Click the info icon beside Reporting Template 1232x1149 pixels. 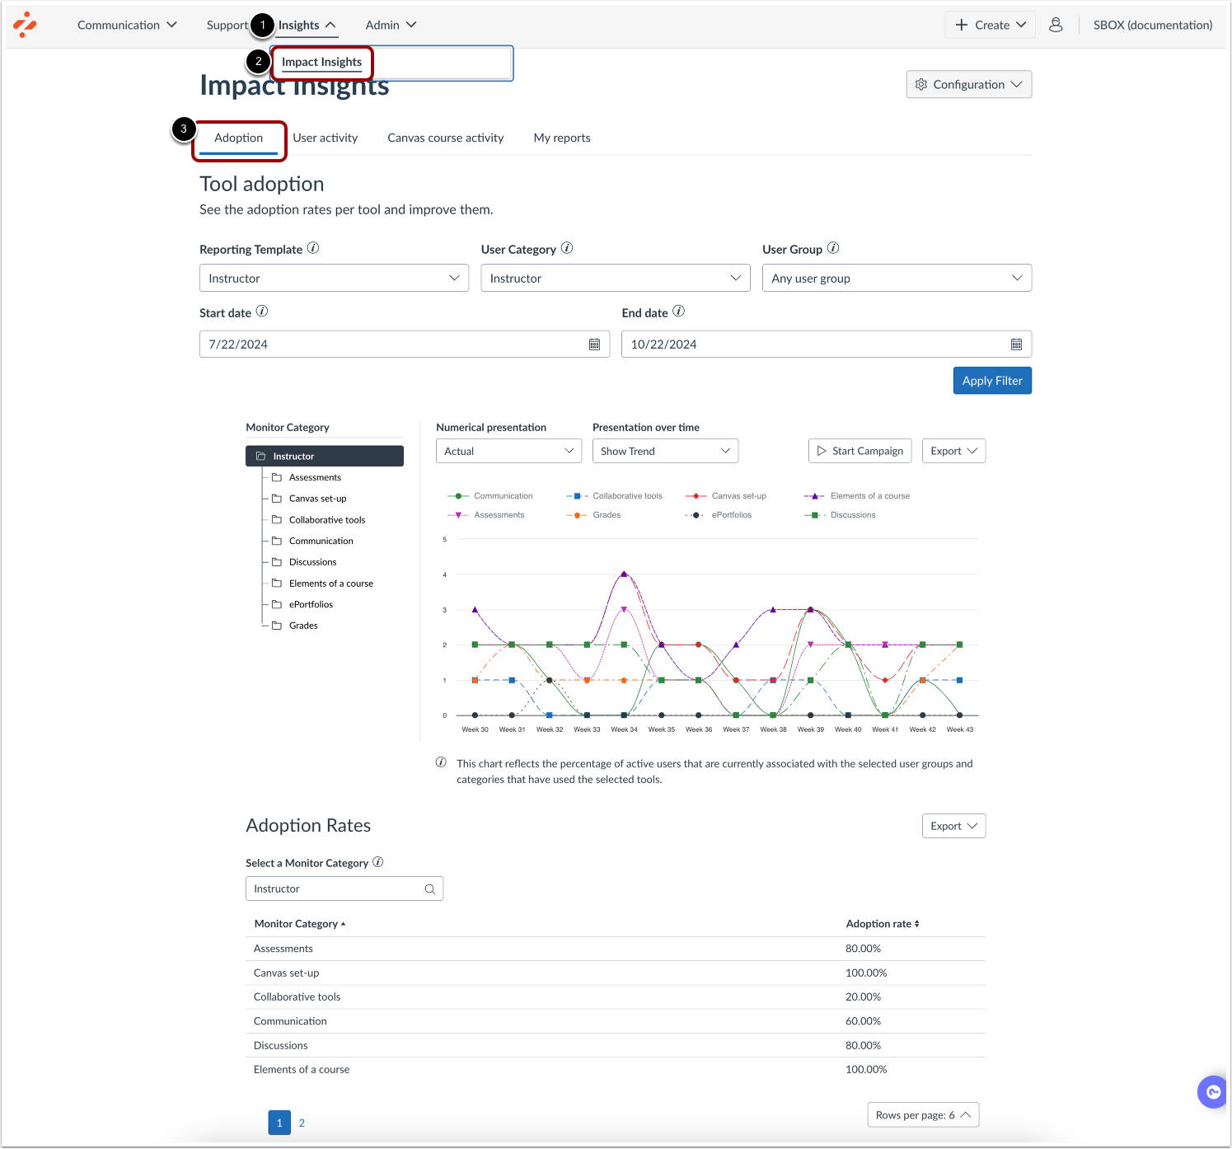tap(313, 247)
